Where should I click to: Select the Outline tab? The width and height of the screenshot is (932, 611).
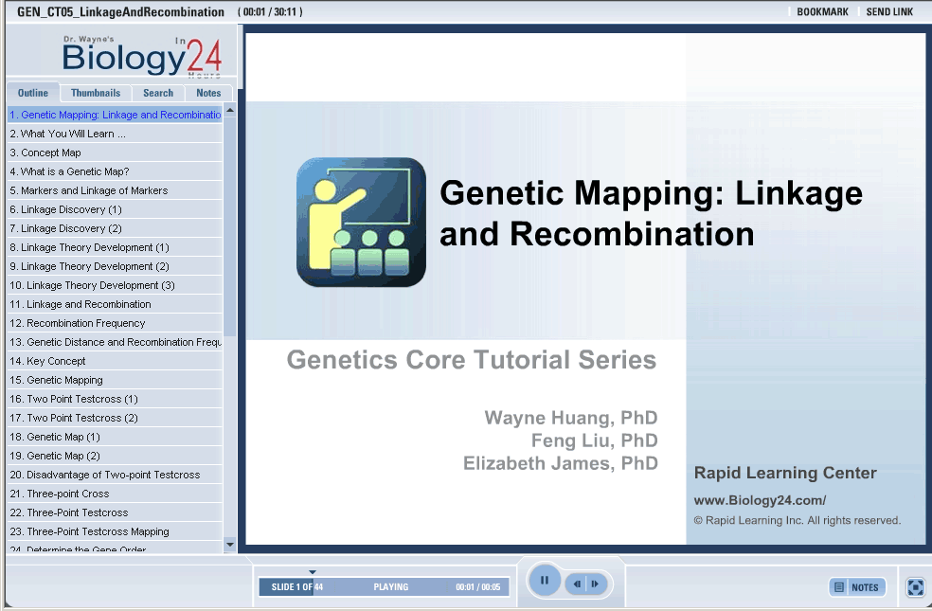pyautogui.click(x=33, y=93)
